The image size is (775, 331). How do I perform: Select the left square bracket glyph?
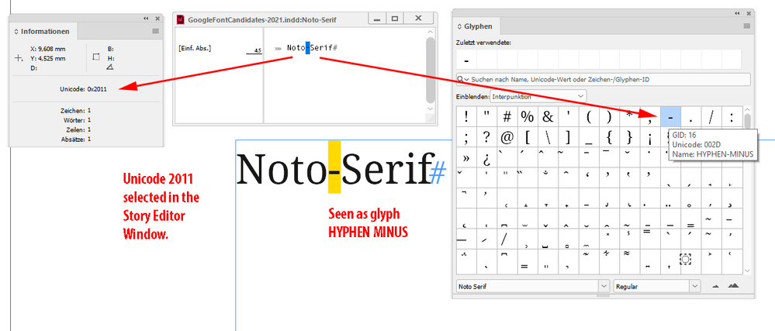[528, 136]
